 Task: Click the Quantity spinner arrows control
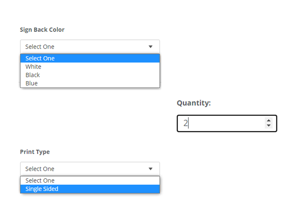[269, 123]
